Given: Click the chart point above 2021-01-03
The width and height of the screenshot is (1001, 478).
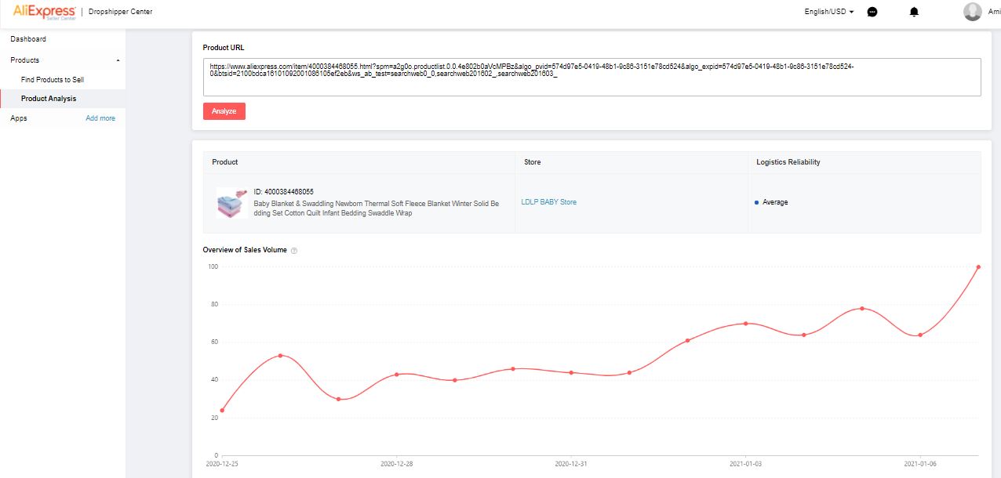Looking at the screenshot, I should (745, 324).
